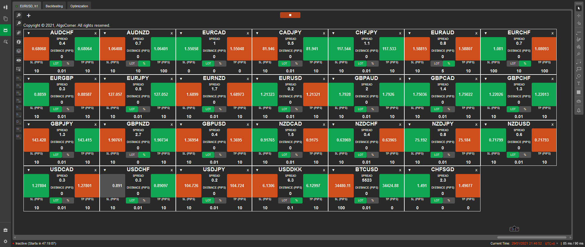Open the briefcase account icon
This screenshot has width=585, height=247.
coord(5,230)
